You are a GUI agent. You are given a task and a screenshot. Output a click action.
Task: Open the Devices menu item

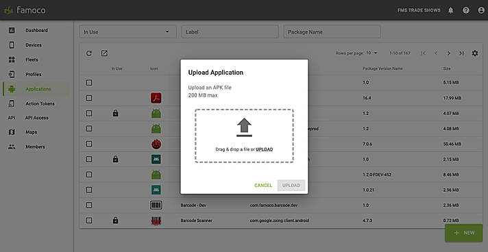[34, 45]
